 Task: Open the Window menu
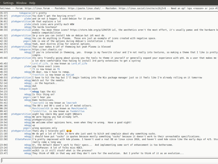(21, 3)
